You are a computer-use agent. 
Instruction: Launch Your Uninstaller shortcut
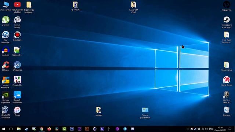pyautogui.click(x=6, y=37)
